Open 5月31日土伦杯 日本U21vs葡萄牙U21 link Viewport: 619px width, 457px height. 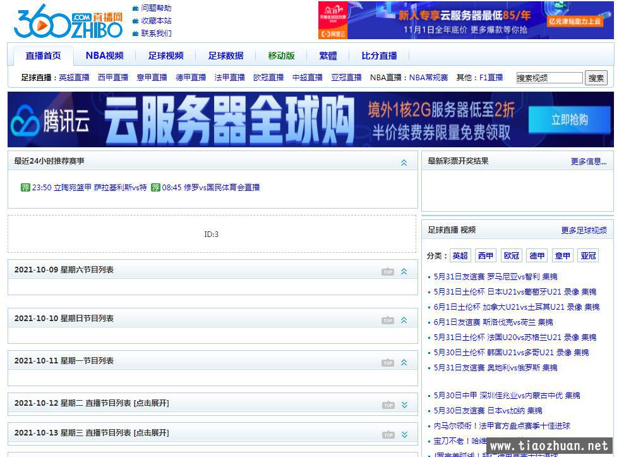click(x=515, y=291)
